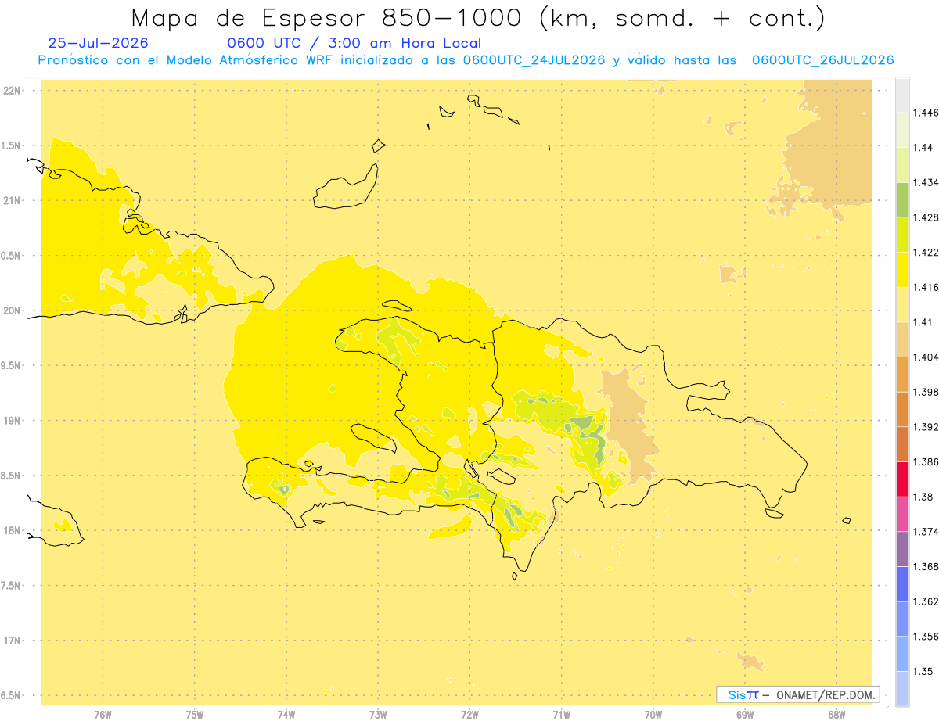Click the model start time '0600UTC_24JUL2026'
Viewport: 939px width, 725px height.
click(x=534, y=60)
